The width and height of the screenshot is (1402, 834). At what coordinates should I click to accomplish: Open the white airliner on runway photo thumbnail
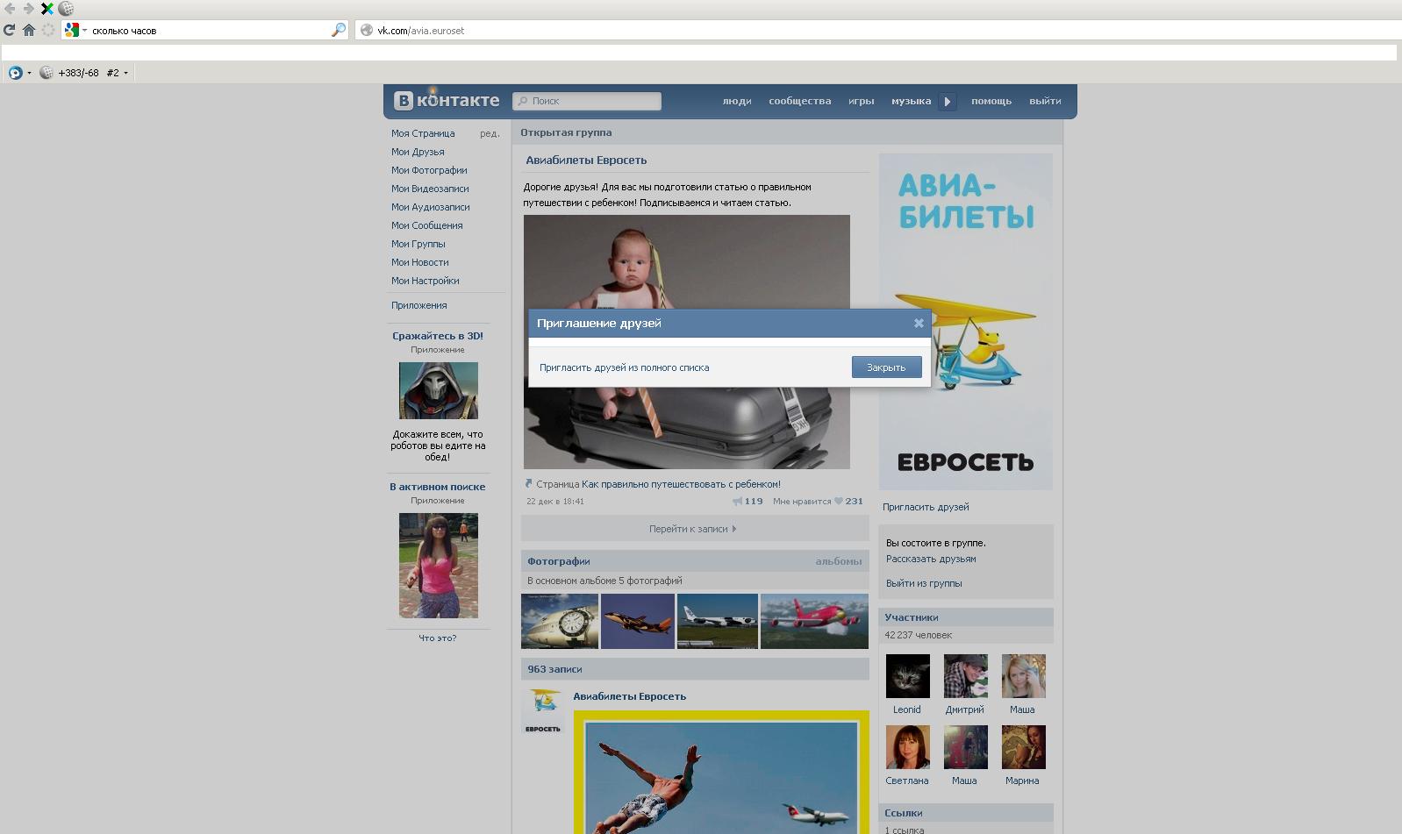coord(718,621)
